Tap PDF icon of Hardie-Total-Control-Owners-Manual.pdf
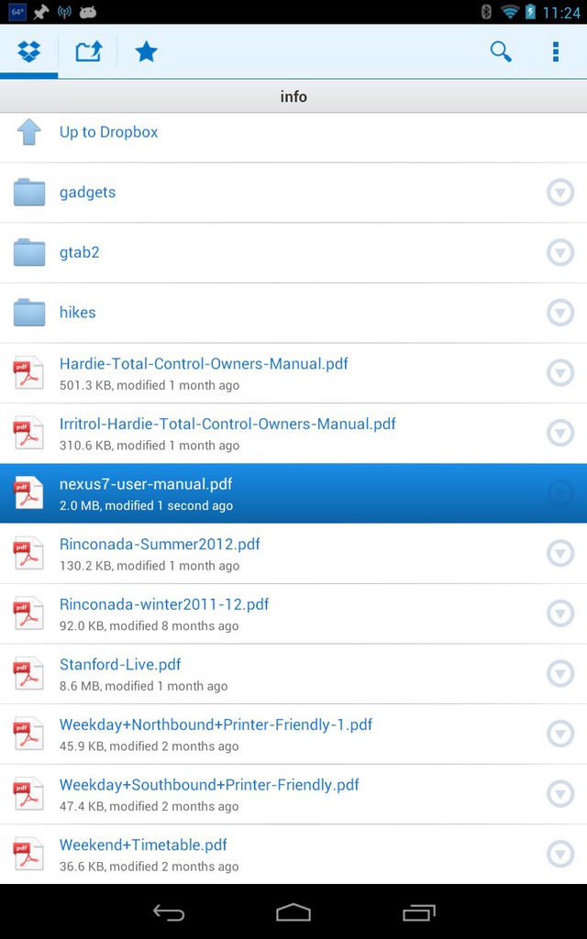The width and height of the screenshot is (587, 939). (x=28, y=372)
